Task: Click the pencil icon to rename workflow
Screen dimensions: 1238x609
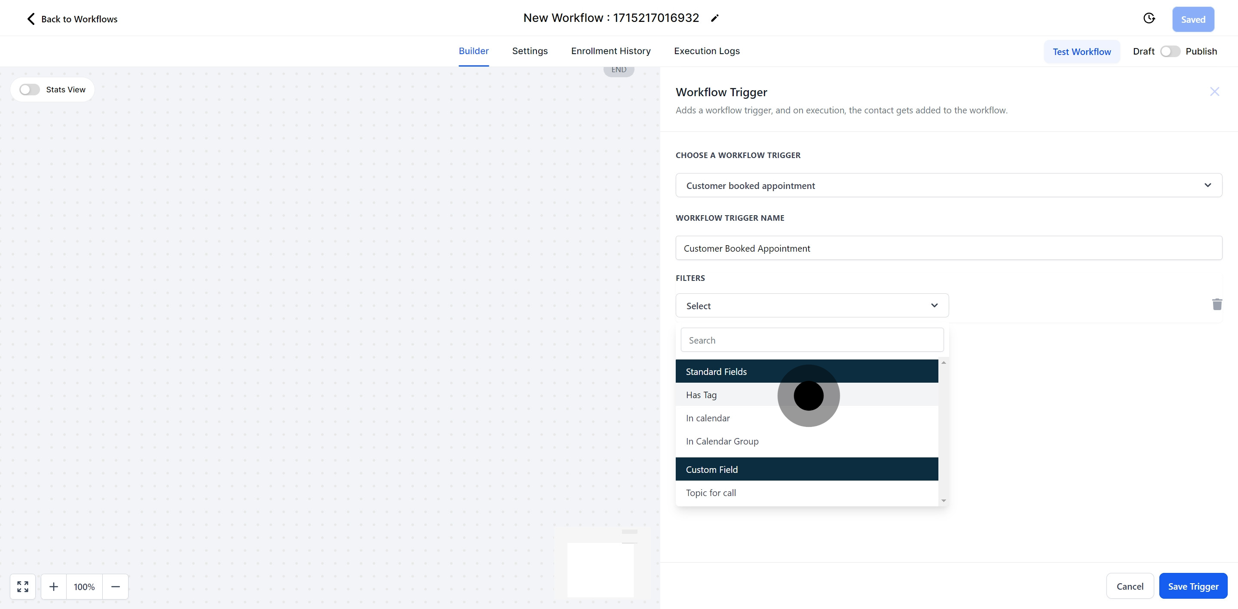Action: pyautogui.click(x=714, y=18)
